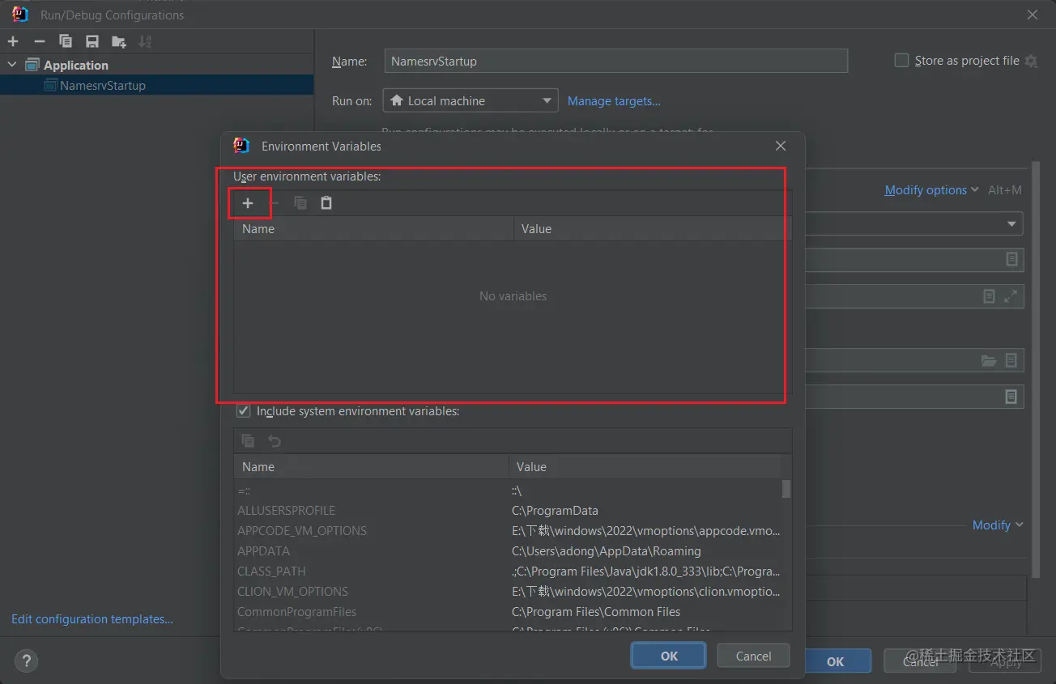
Task: Click Name header of system variables table
Action: [371, 467]
